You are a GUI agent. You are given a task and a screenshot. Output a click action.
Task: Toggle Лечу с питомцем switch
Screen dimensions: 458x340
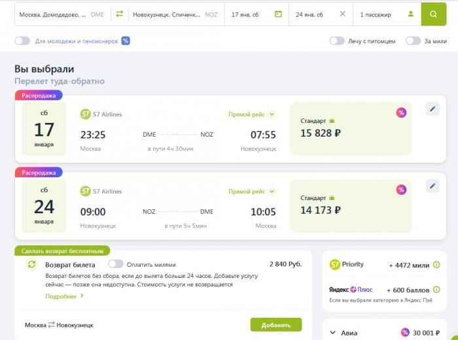coord(337,41)
